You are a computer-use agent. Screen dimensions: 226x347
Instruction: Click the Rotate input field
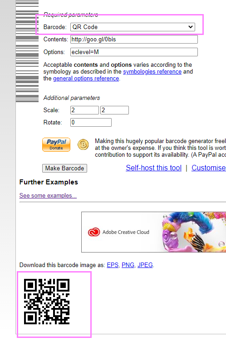click(91, 122)
